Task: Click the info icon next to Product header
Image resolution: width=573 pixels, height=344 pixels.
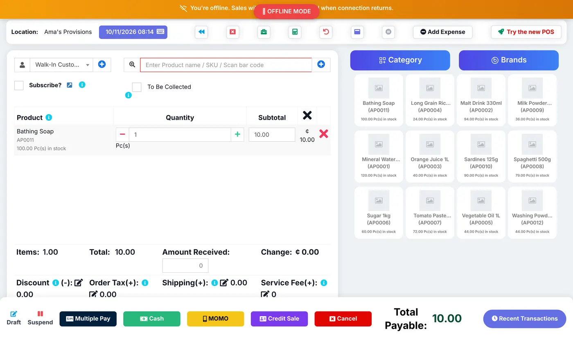Action: pos(49,118)
